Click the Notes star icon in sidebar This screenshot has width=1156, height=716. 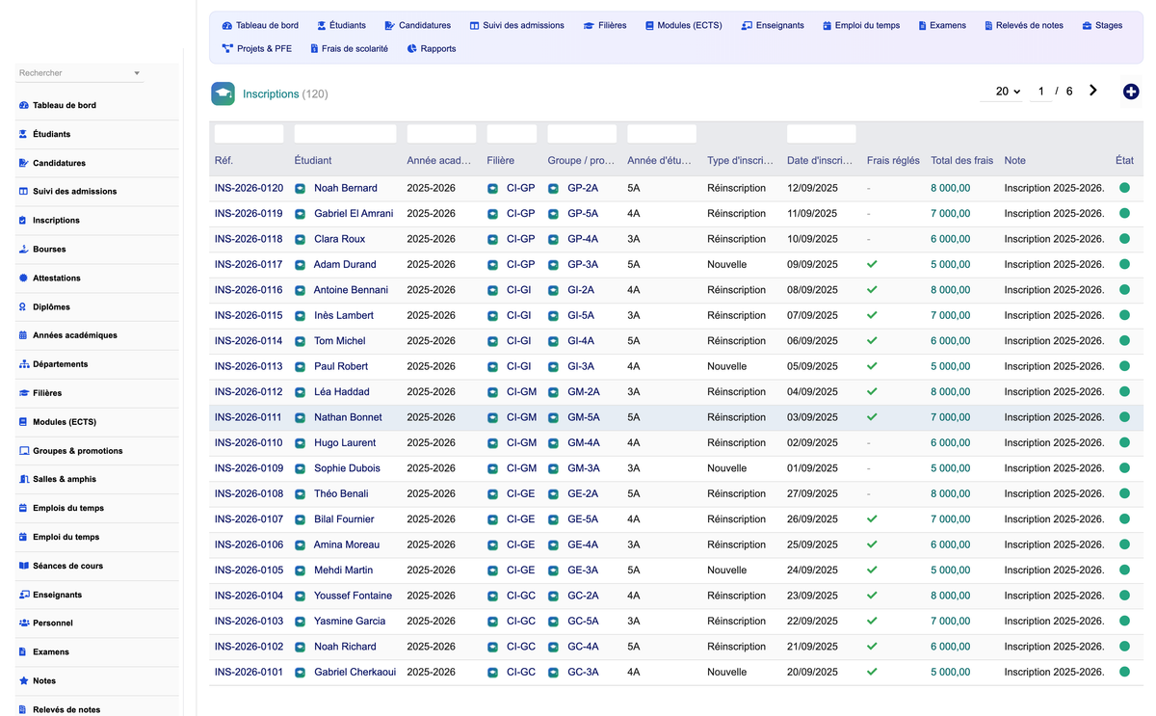23,680
